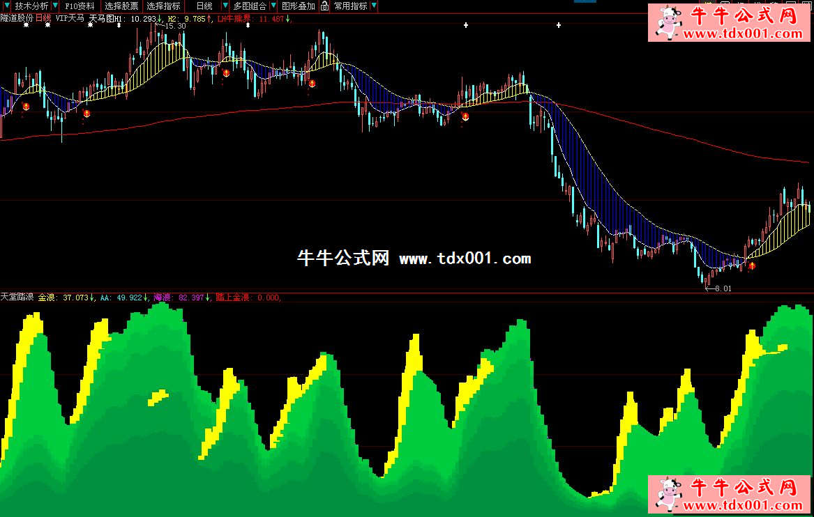Image resolution: width=814 pixels, height=517 pixels.
Task: Click the LH牛熊界 value 11.487
Action: point(271,19)
